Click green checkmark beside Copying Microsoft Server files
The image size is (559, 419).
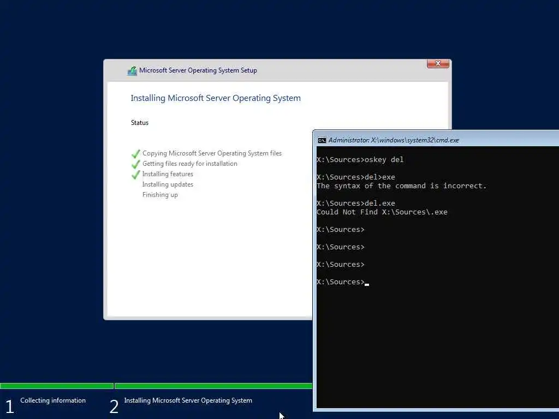pyautogui.click(x=136, y=154)
